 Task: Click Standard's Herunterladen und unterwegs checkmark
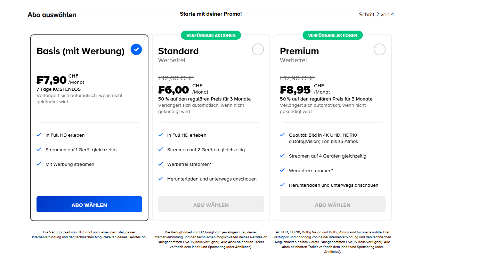click(x=161, y=178)
